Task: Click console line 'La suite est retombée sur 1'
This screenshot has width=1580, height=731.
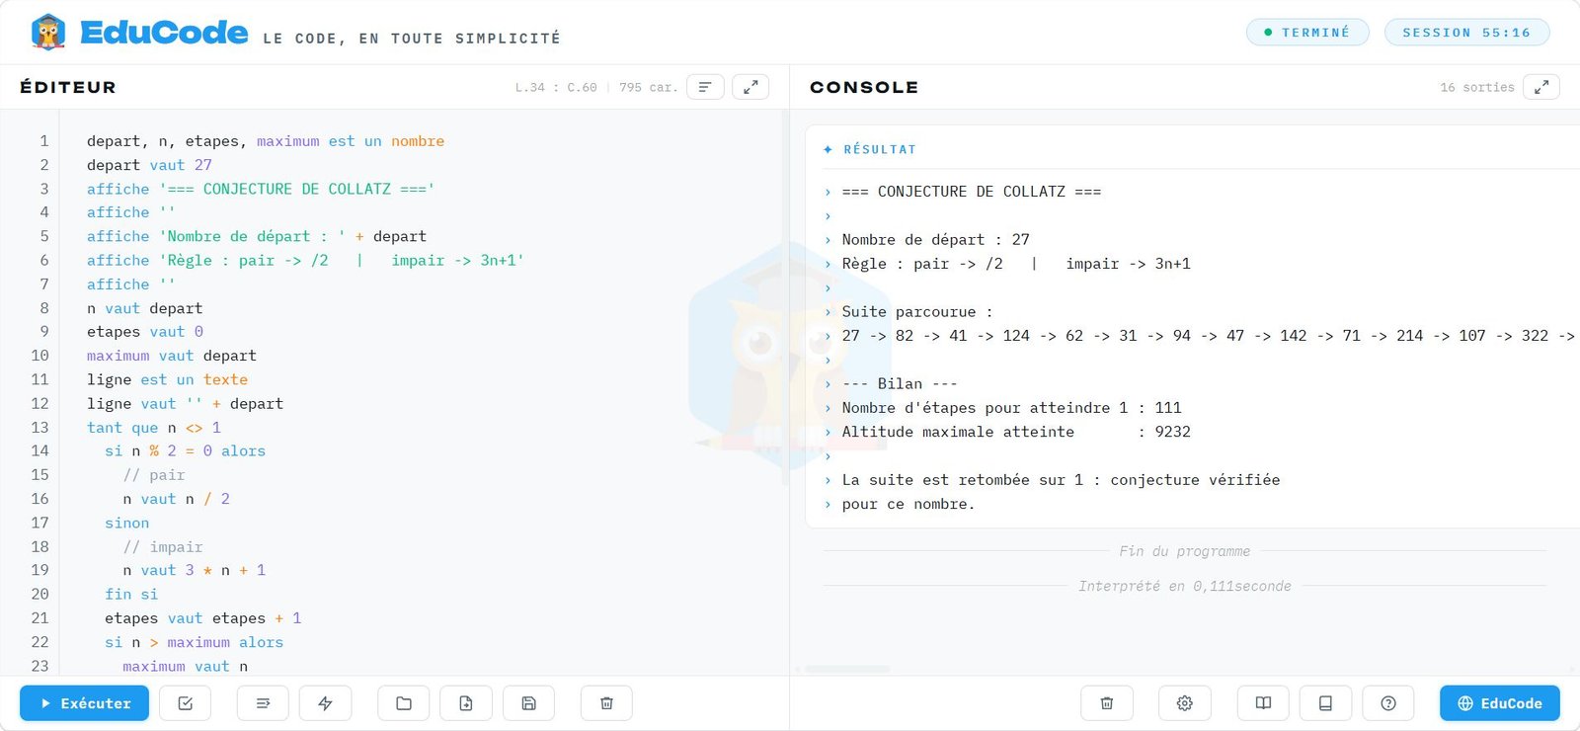Action: (1061, 480)
